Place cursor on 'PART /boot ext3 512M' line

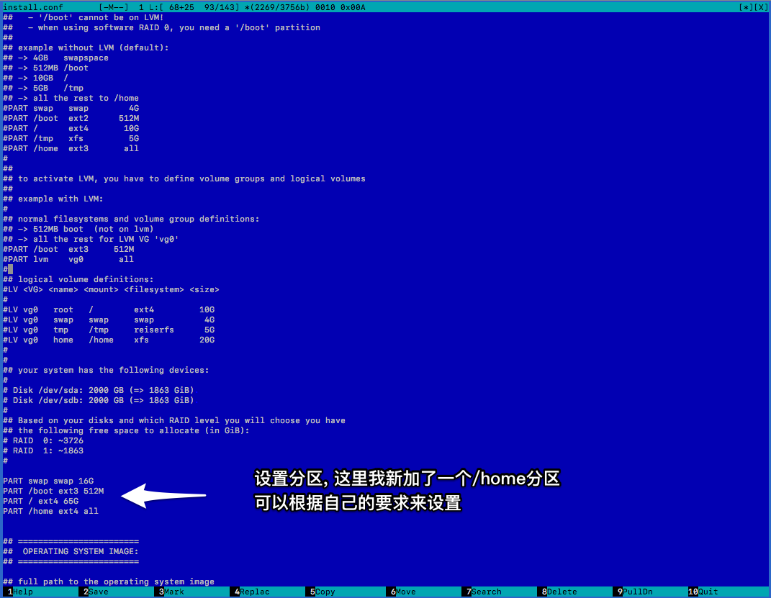[x=53, y=491]
